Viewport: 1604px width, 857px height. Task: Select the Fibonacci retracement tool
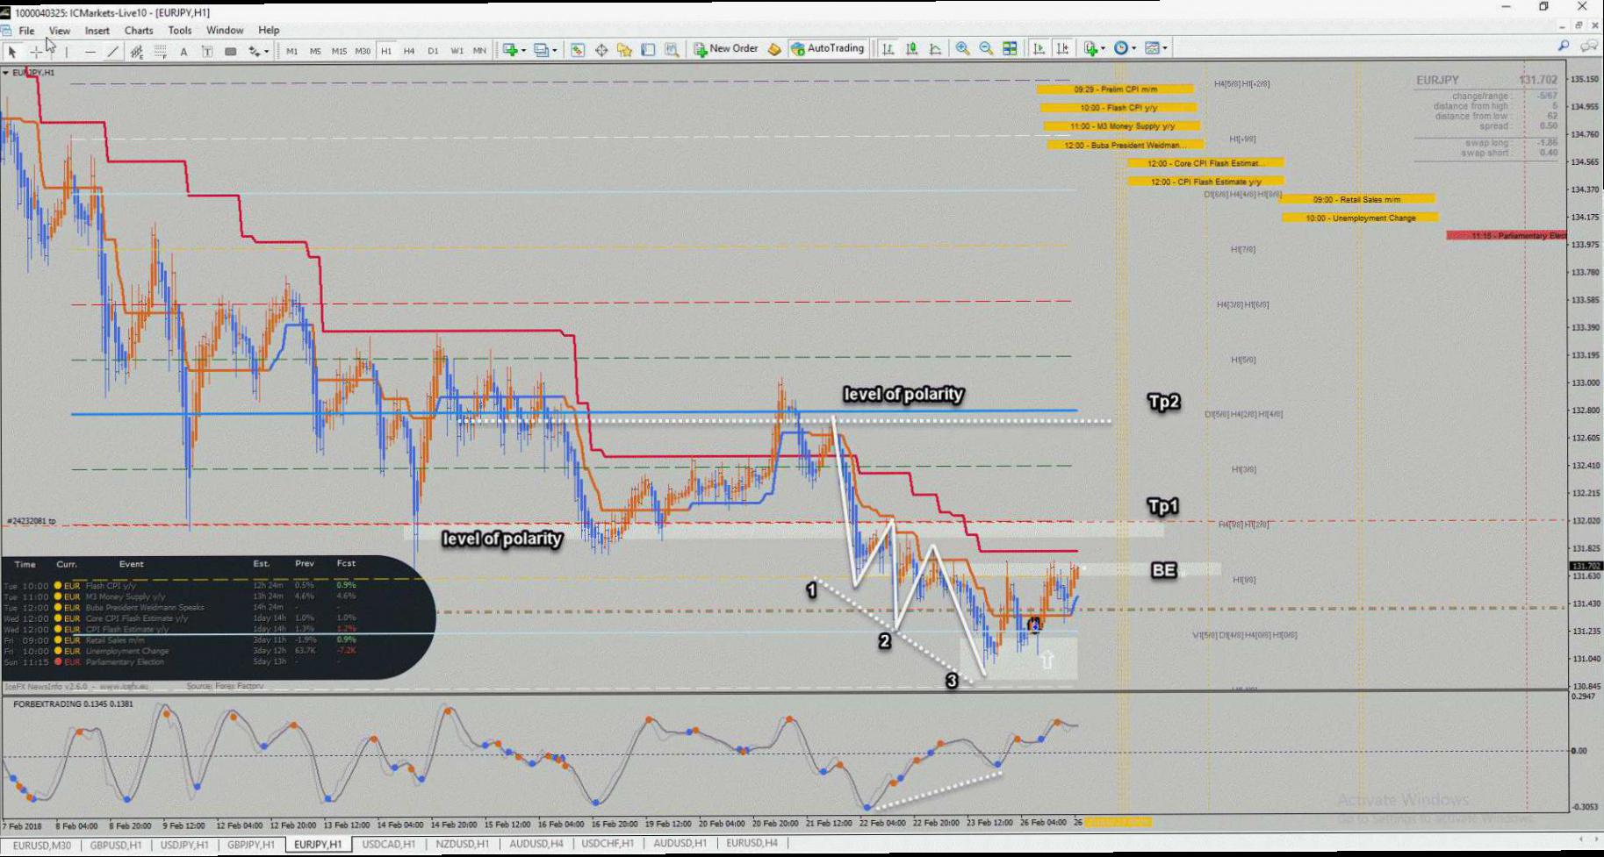161,52
